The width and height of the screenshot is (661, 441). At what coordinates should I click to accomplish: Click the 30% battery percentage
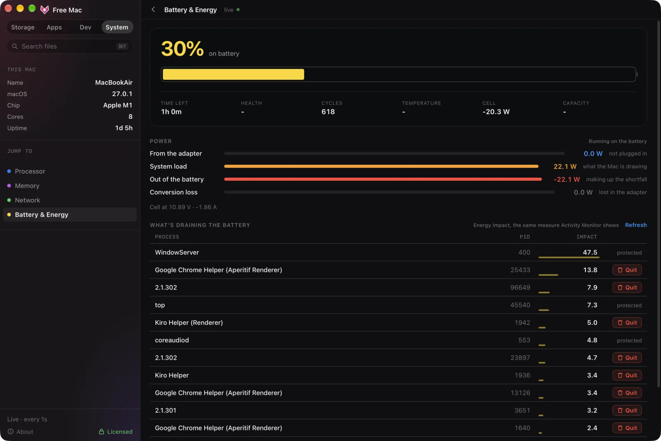coord(182,49)
